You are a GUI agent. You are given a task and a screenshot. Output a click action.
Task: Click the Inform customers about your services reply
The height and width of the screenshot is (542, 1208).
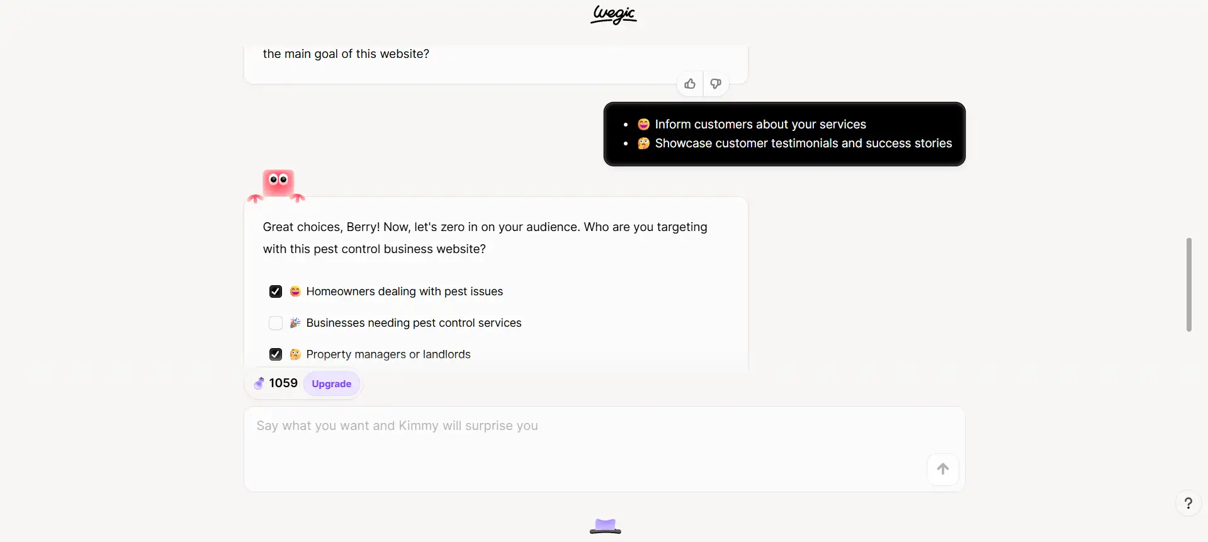(x=760, y=125)
